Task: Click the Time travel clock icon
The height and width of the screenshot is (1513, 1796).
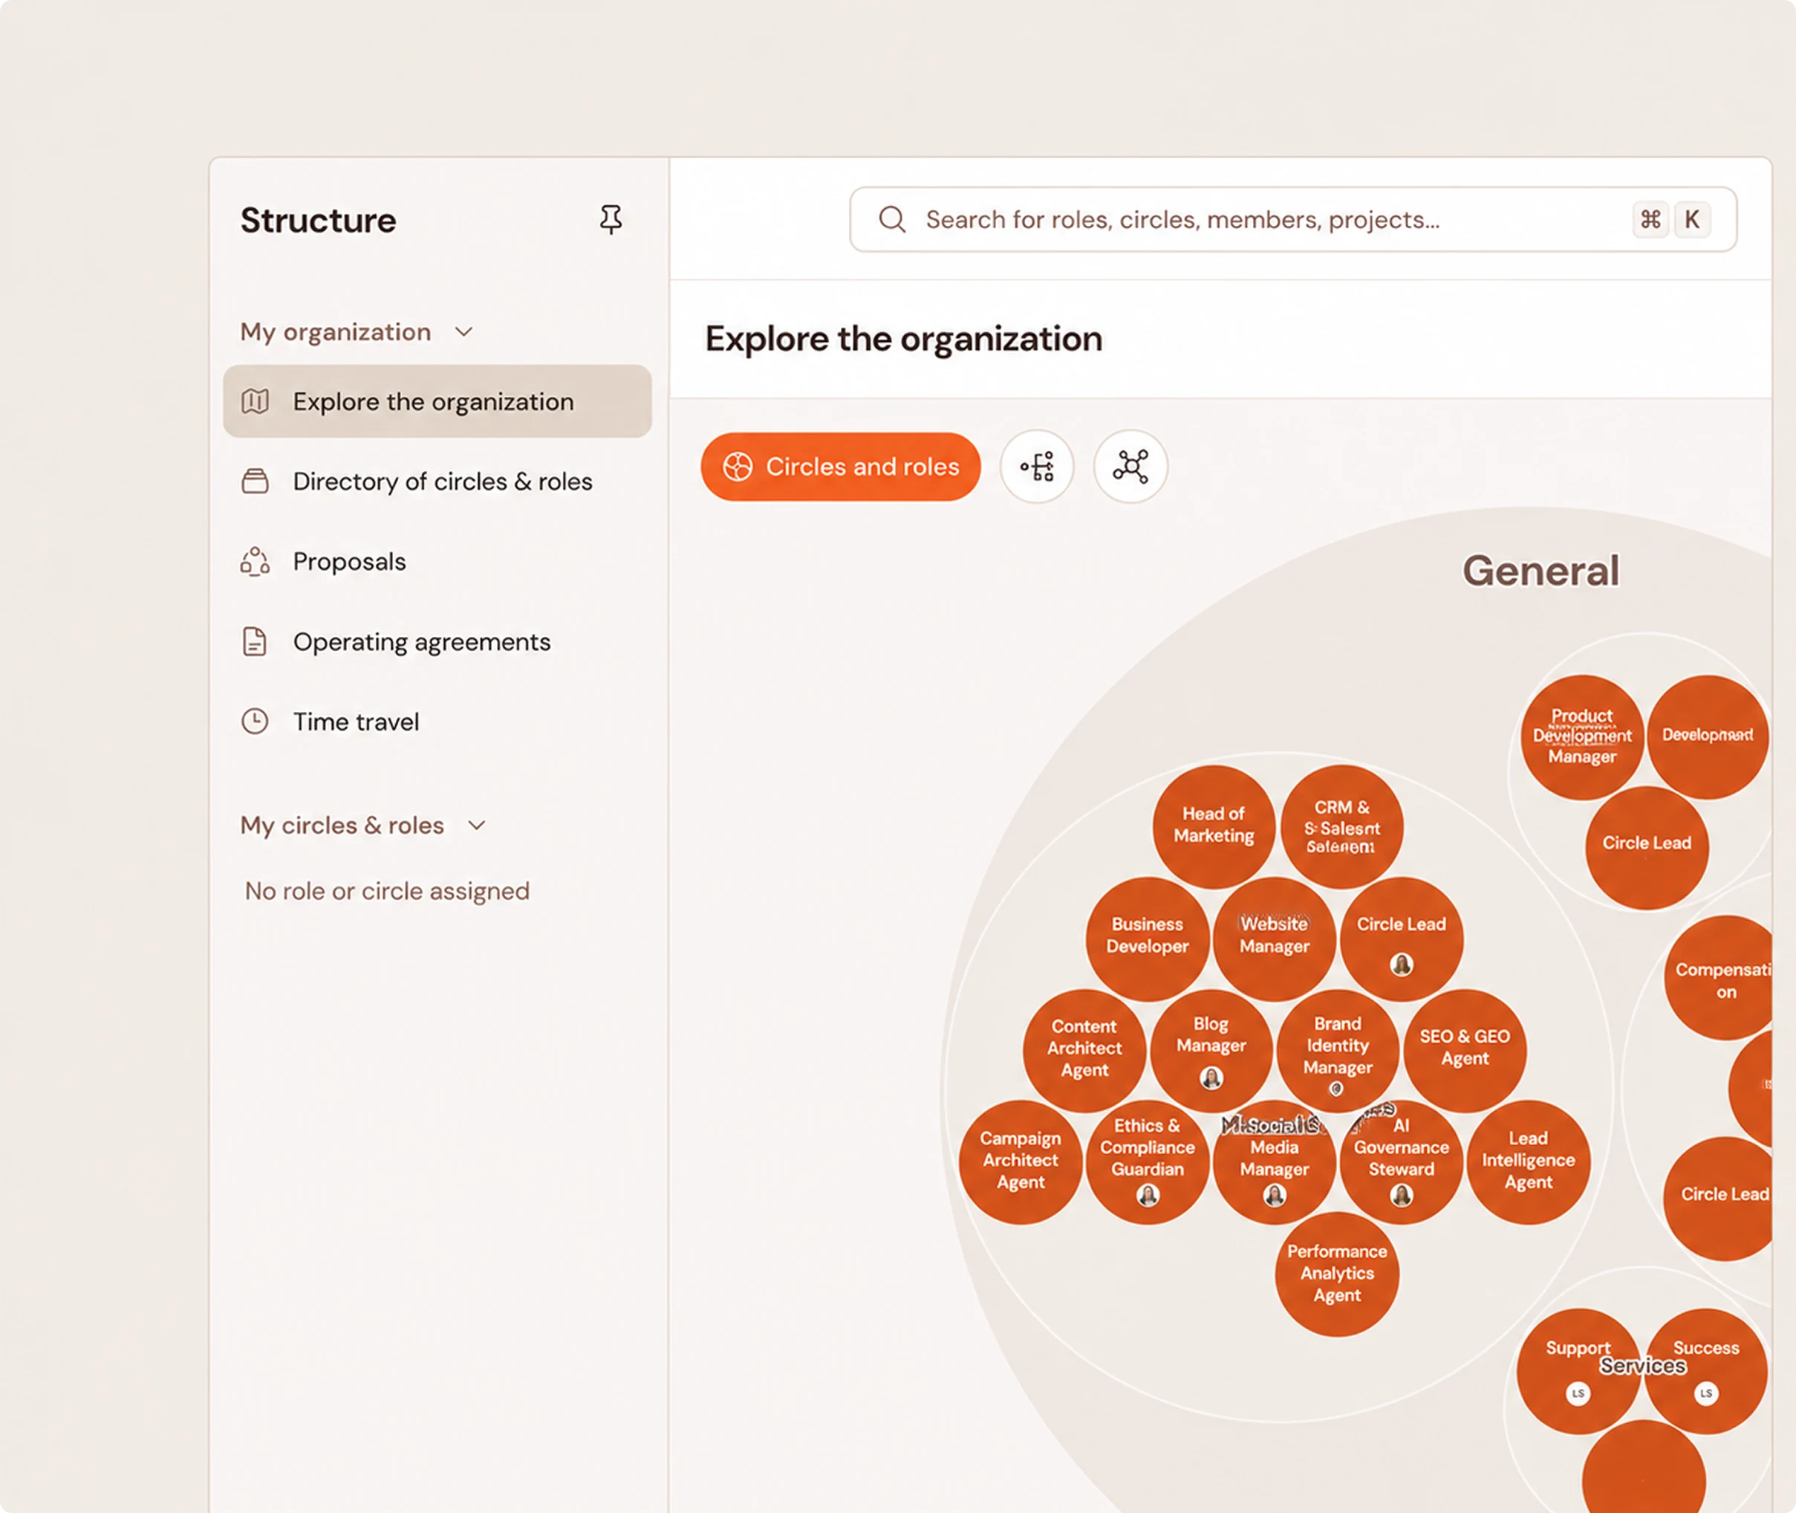Action: point(255,722)
